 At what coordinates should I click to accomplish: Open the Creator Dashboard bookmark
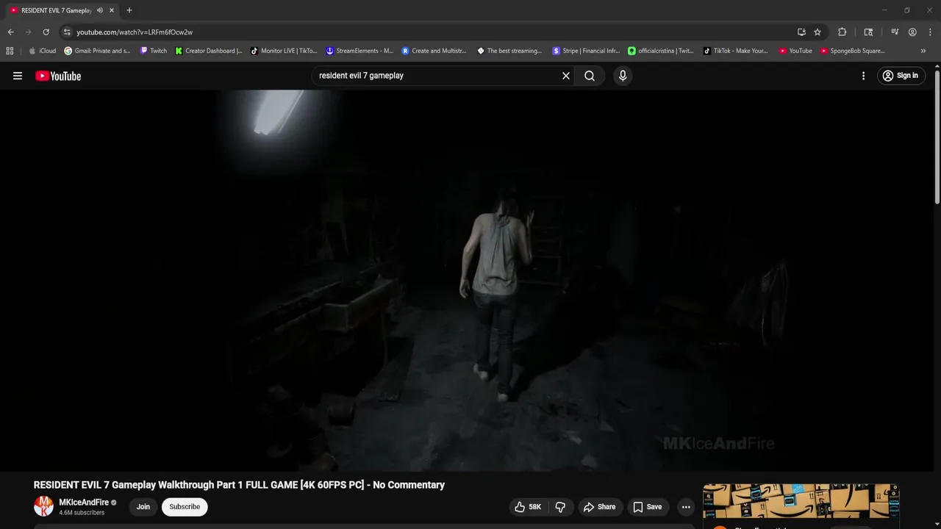point(209,51)
